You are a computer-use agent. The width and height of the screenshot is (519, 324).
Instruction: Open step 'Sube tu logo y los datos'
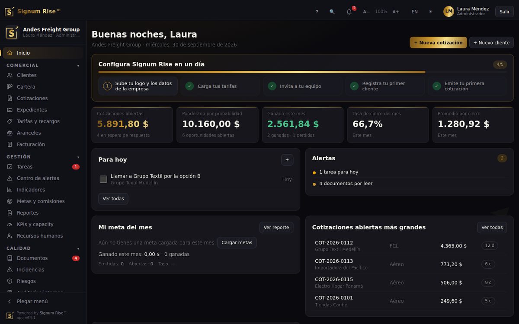pyautogui.click(x=138, y=86)
